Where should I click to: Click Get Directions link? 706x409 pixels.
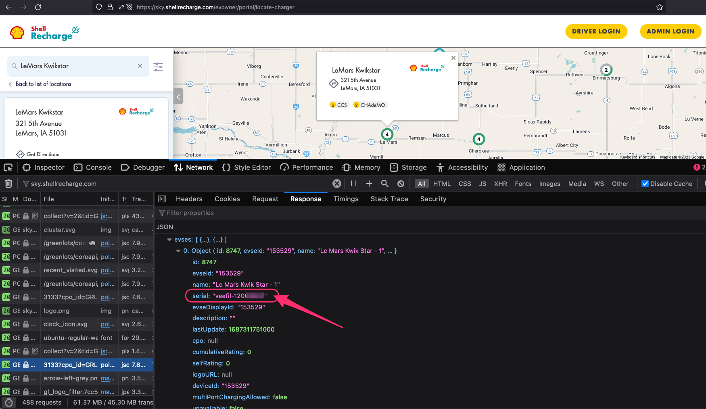38,154
